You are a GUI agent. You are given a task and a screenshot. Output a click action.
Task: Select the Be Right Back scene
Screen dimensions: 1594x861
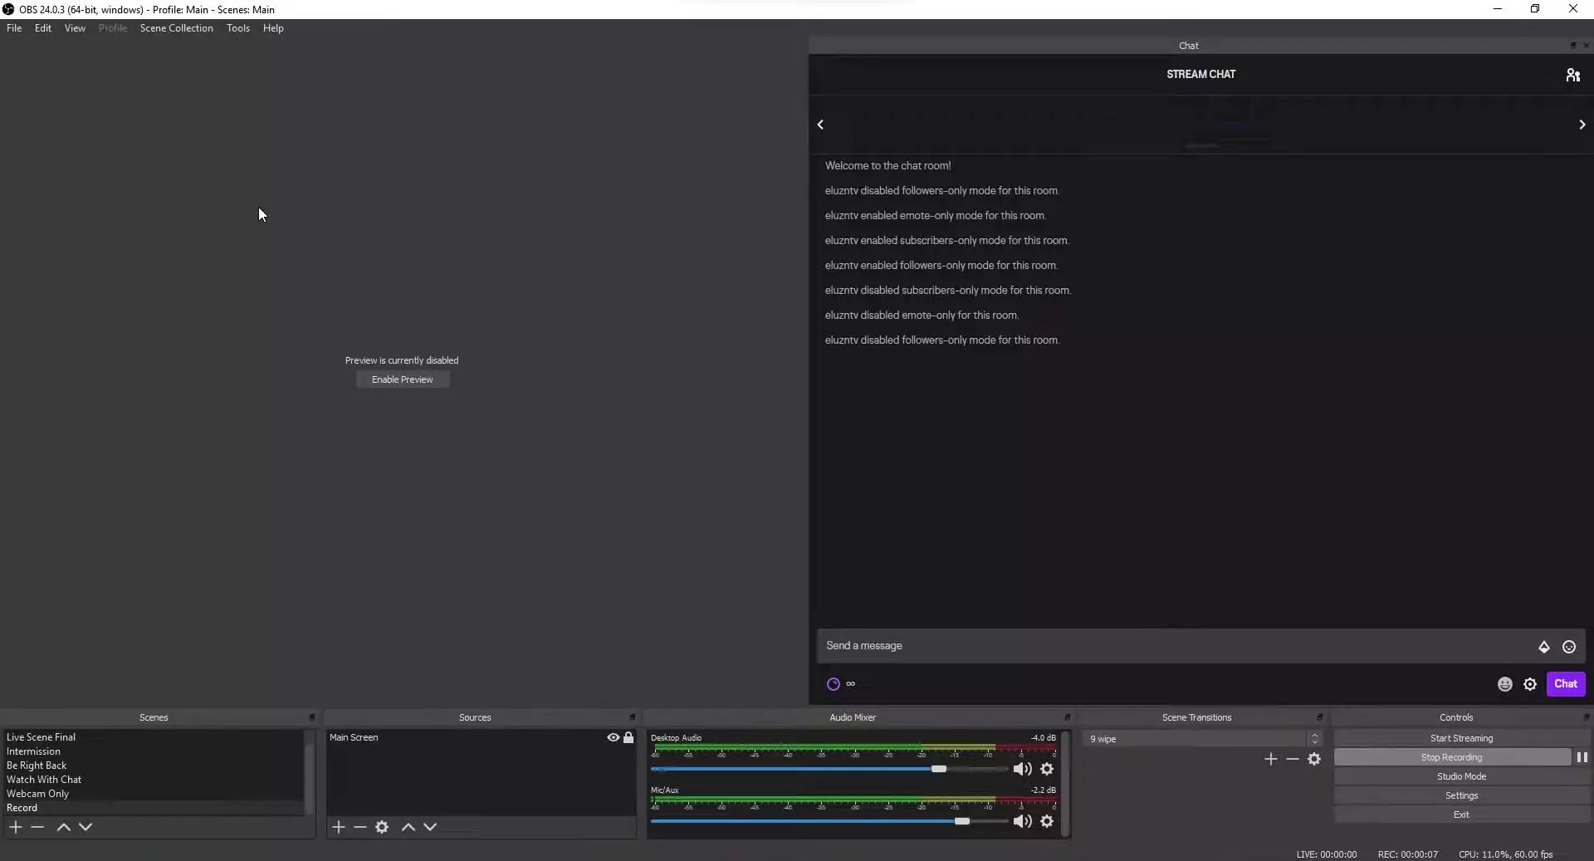tap(154, 766)
